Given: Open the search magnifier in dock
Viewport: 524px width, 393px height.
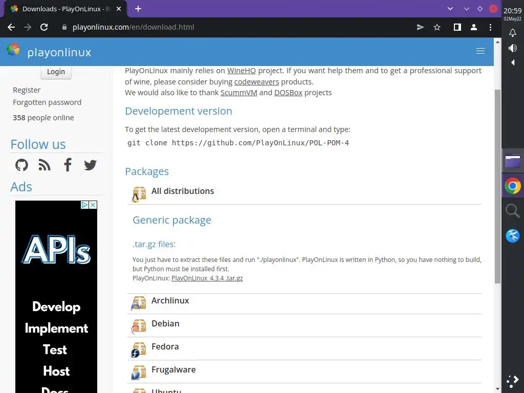Looking at the screenshot, I should tap(512, 211).
